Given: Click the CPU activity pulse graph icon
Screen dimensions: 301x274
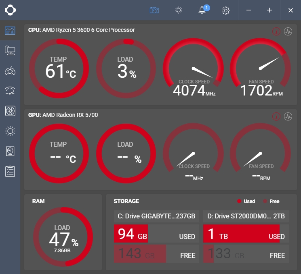Looking at the screenshot, I should pyautogui.click(x=288, y=31).
